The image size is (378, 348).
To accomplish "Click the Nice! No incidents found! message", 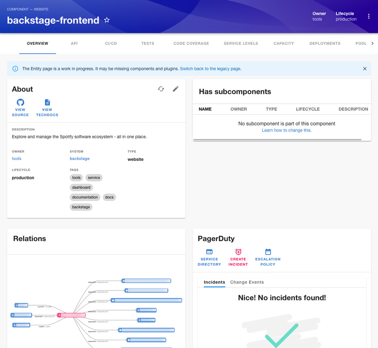I will 282,298.
